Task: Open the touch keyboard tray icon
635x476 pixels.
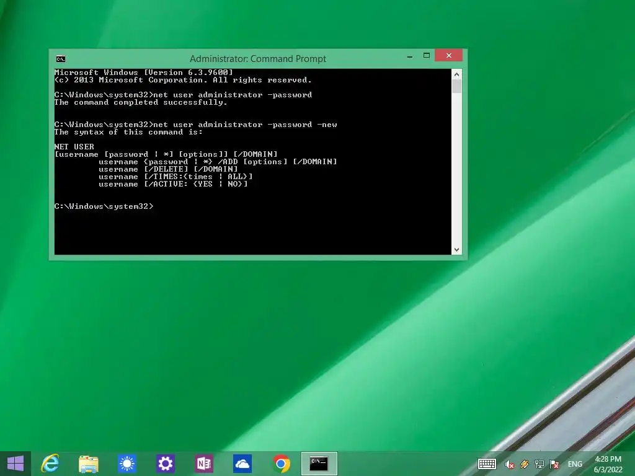Action: coord(487,464)
